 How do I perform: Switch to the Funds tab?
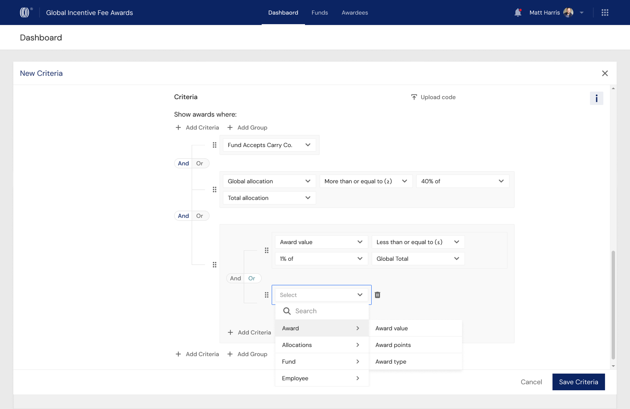click(320, 12)
